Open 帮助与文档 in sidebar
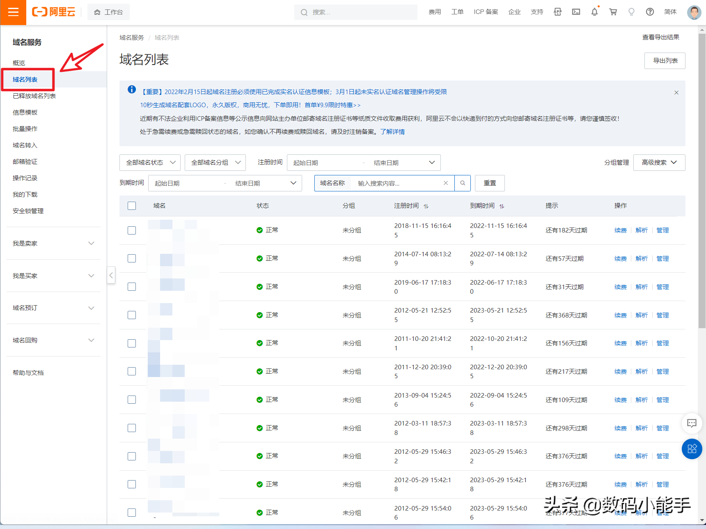This screenshot has height=529, width=706. click(28, 373)
